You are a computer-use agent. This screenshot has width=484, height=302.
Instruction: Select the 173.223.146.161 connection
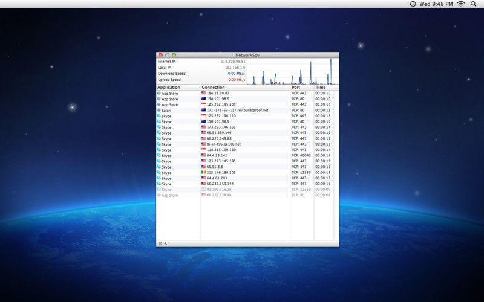coord(221,127)
